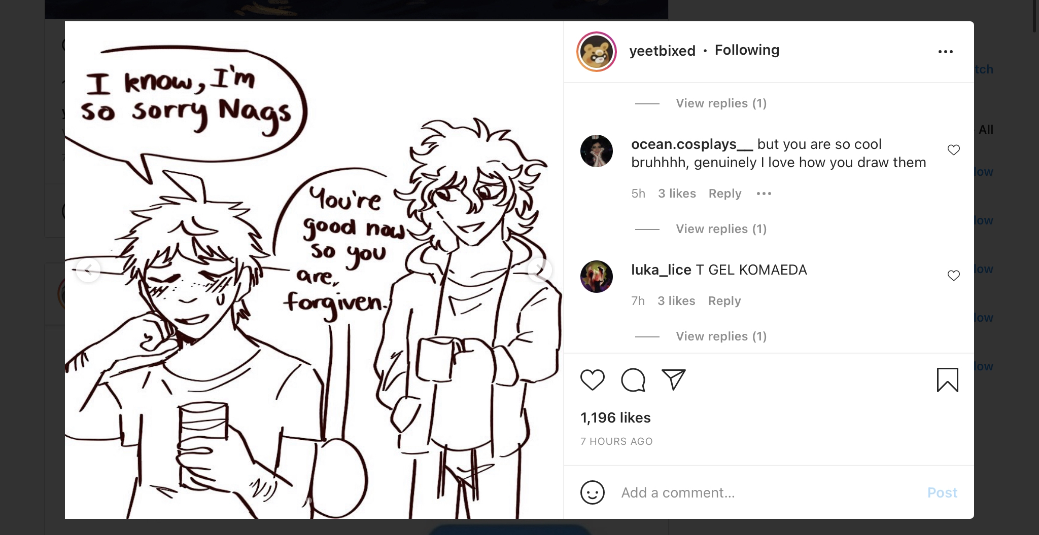Go to the next image arrow
Image resolution: width=1039 pixels, height=535 pixels.
tap(539, 270)
